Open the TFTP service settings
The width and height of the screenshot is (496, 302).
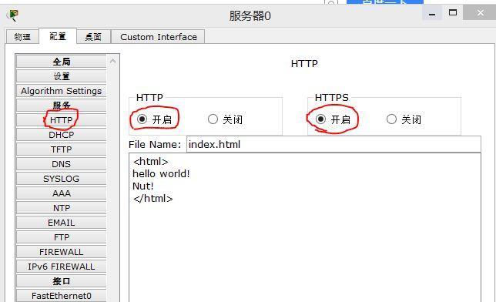[62, 149]
